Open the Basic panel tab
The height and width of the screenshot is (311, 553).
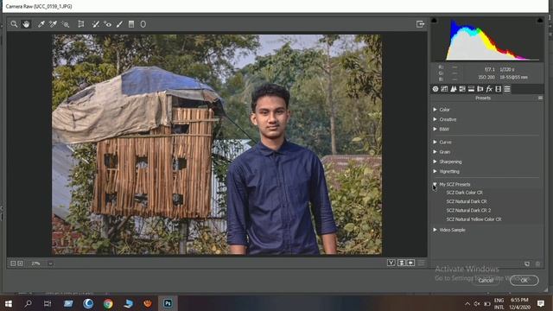pyautogui.click(x=435, y=89)
